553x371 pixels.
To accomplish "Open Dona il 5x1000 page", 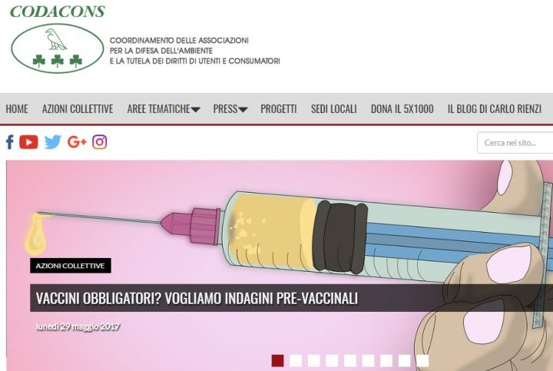I will (402, 109).
